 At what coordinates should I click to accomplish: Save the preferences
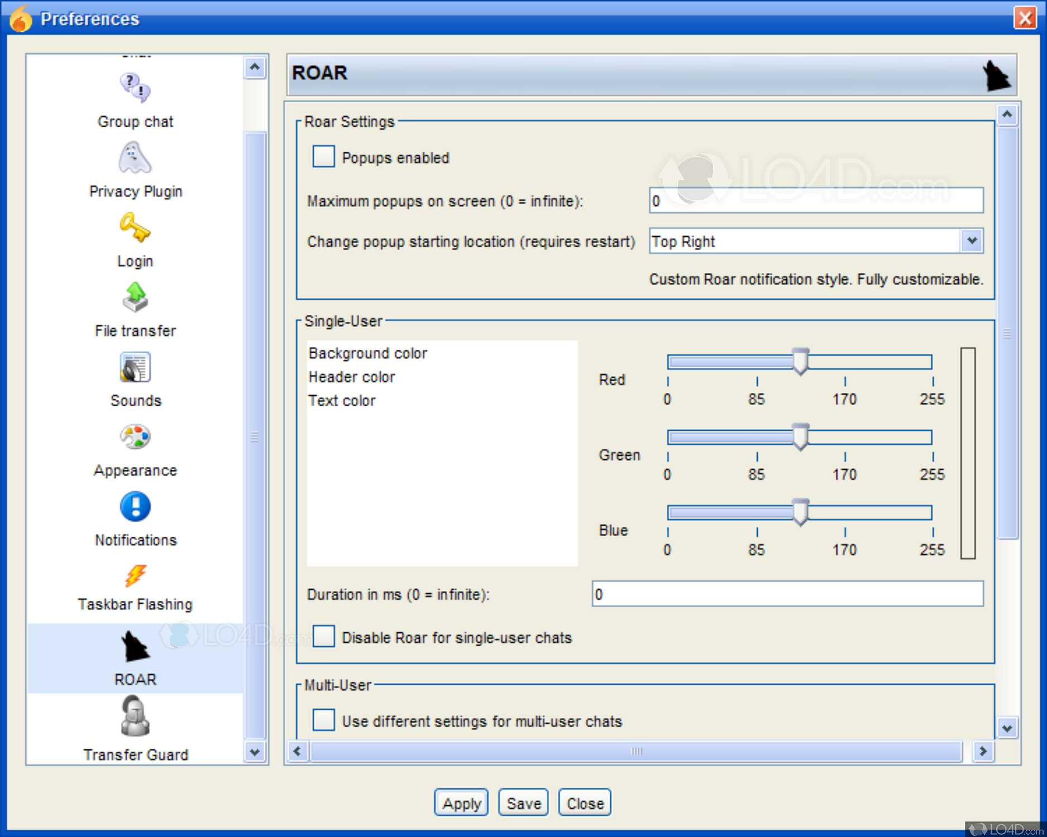pyautogui.click(x=523, y=802)
